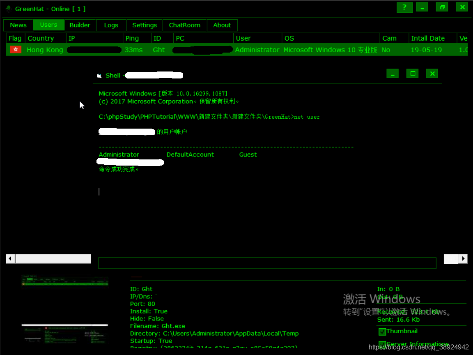Sort by Ping column header
This screenshot has height=355, width=473.
click(x=137, y=38)
